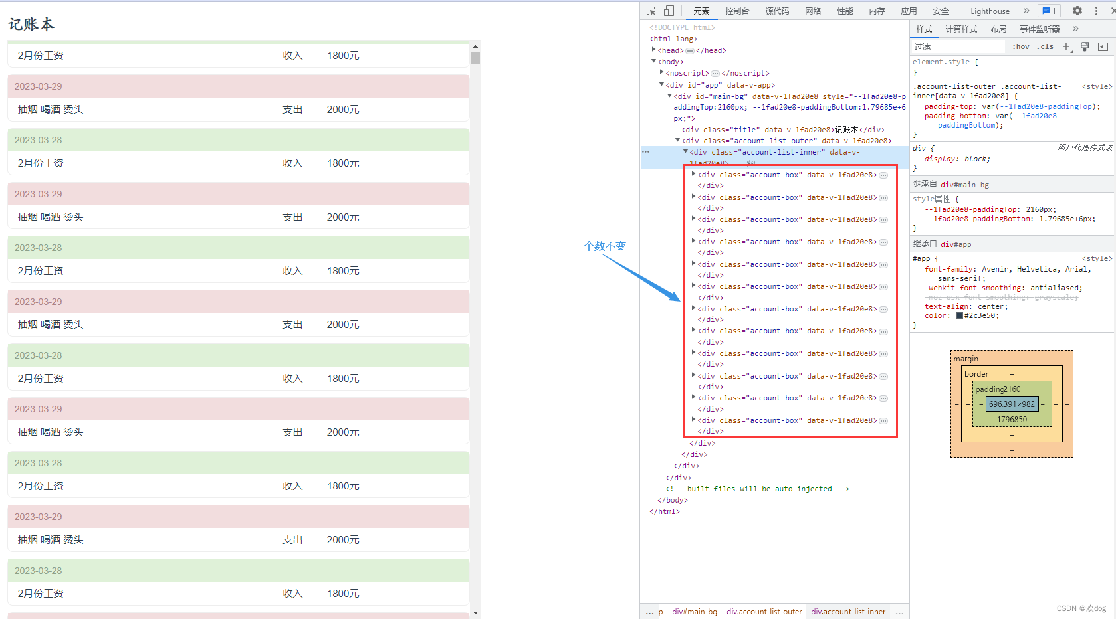Click the 过滤 styles filter field
This screenshot has width=1116, height=619.
[959, 46]
